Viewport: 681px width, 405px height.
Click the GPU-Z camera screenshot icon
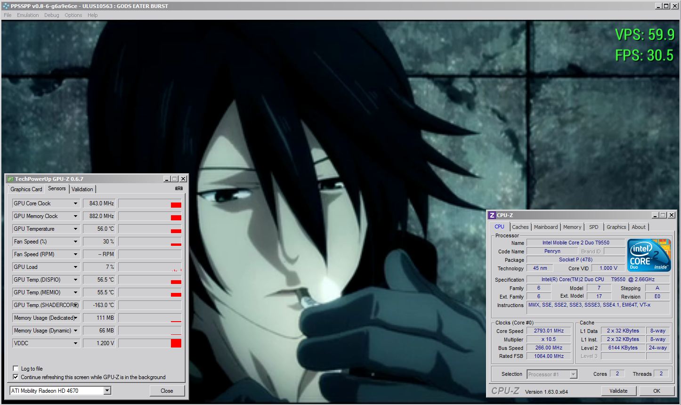(x=179, y=188)
